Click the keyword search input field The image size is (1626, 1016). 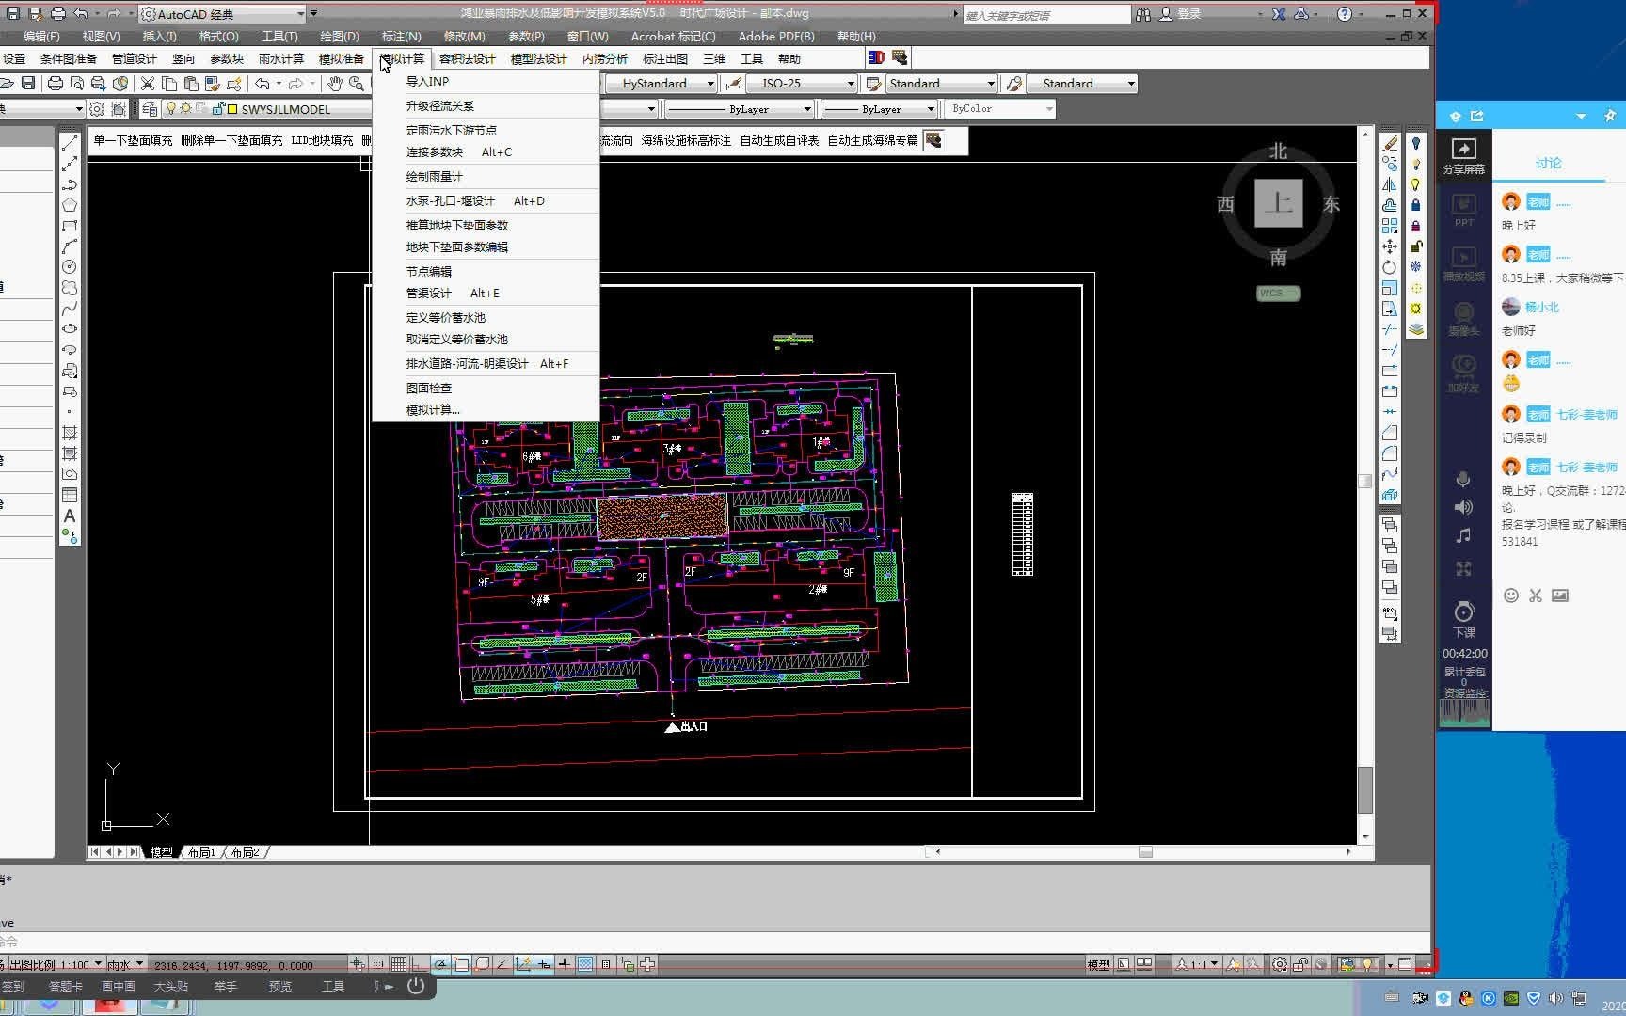click(1045, 15)
